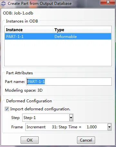The height and width of the screenshot is (147, 116).
Task: Click the empty area in instances list
Action: coord(58,53)
